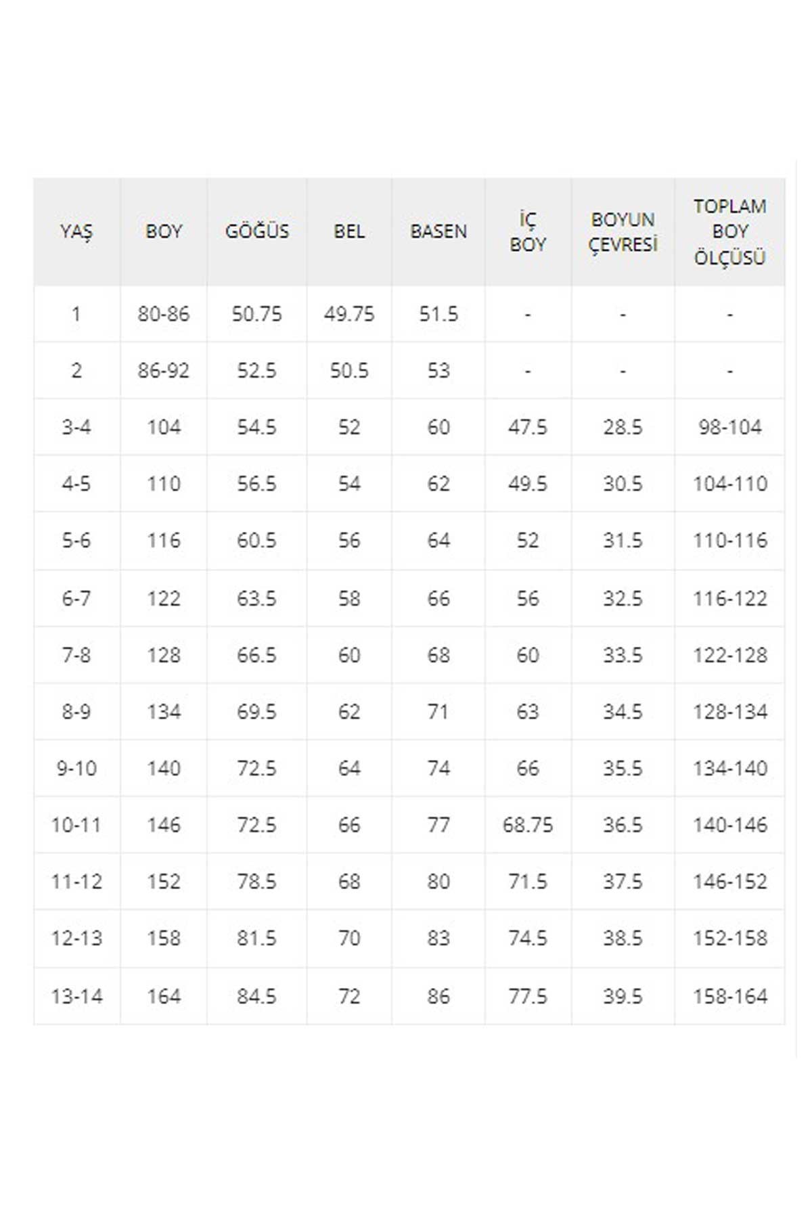
Task: Click the 49.75 waist value
Action: pos(349,314)
